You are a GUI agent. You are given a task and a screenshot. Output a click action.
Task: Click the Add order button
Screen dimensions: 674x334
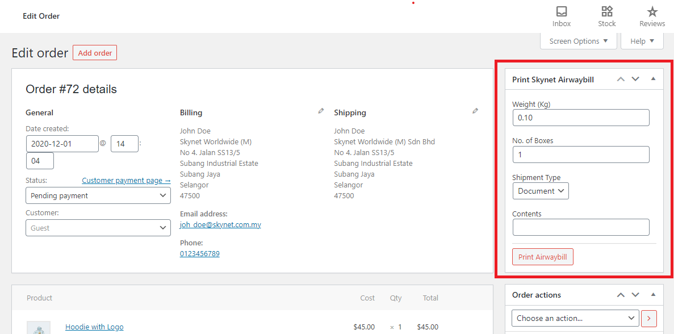pyautogui.click(x=94, y=52)
